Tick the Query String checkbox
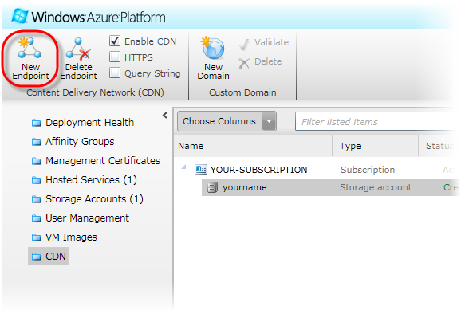The height and width of the screenshot is (314, 461). tap(115, 73)
